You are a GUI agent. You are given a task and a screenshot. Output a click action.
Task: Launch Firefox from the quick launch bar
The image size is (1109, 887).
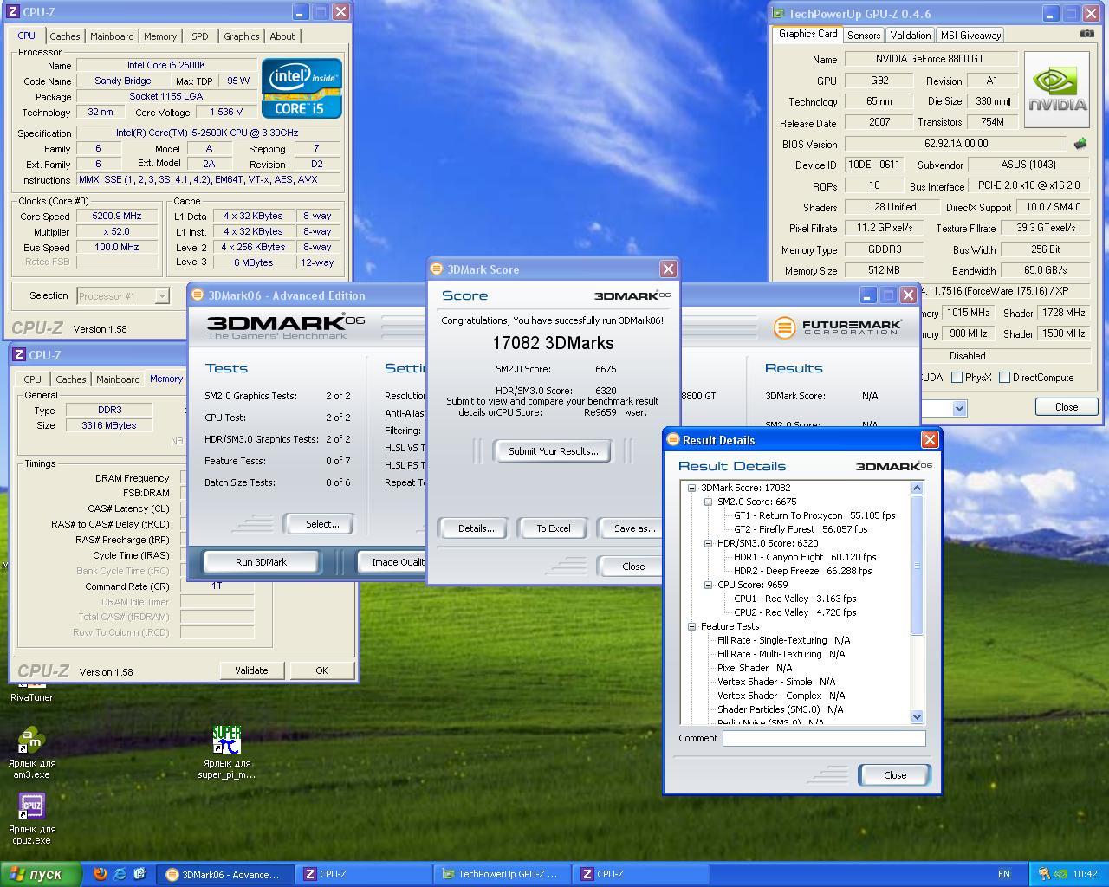[x=100, y=874]
